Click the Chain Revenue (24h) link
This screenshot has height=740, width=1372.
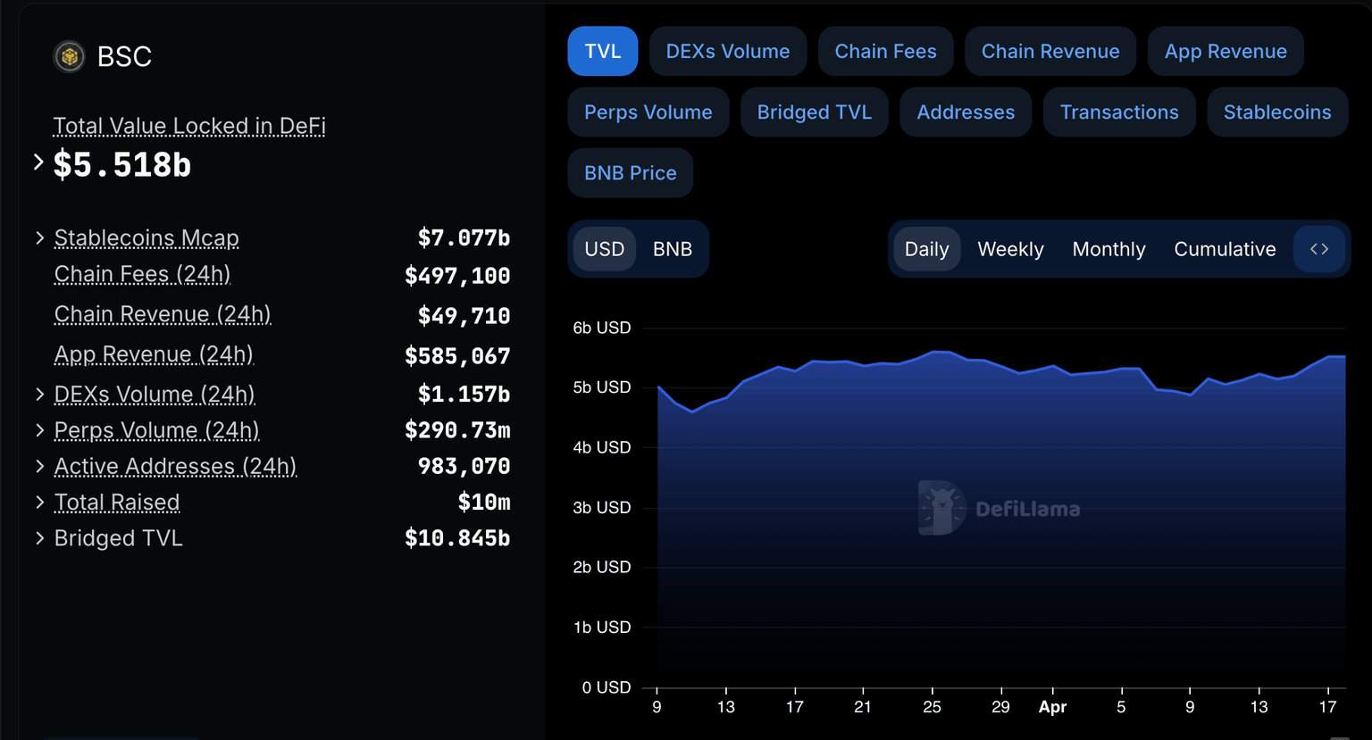coord(162,314)
